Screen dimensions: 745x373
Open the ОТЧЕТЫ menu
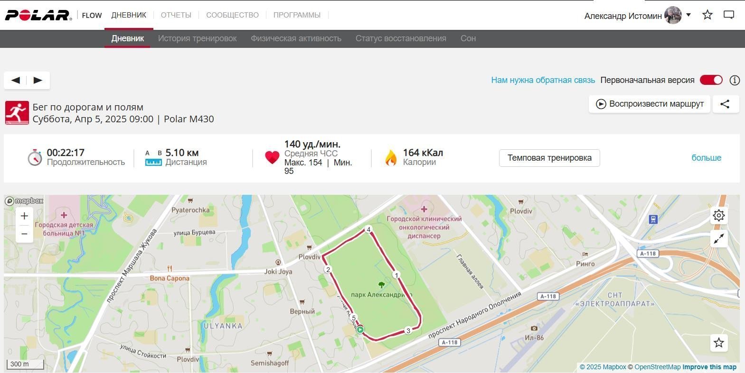click(176, 15)
